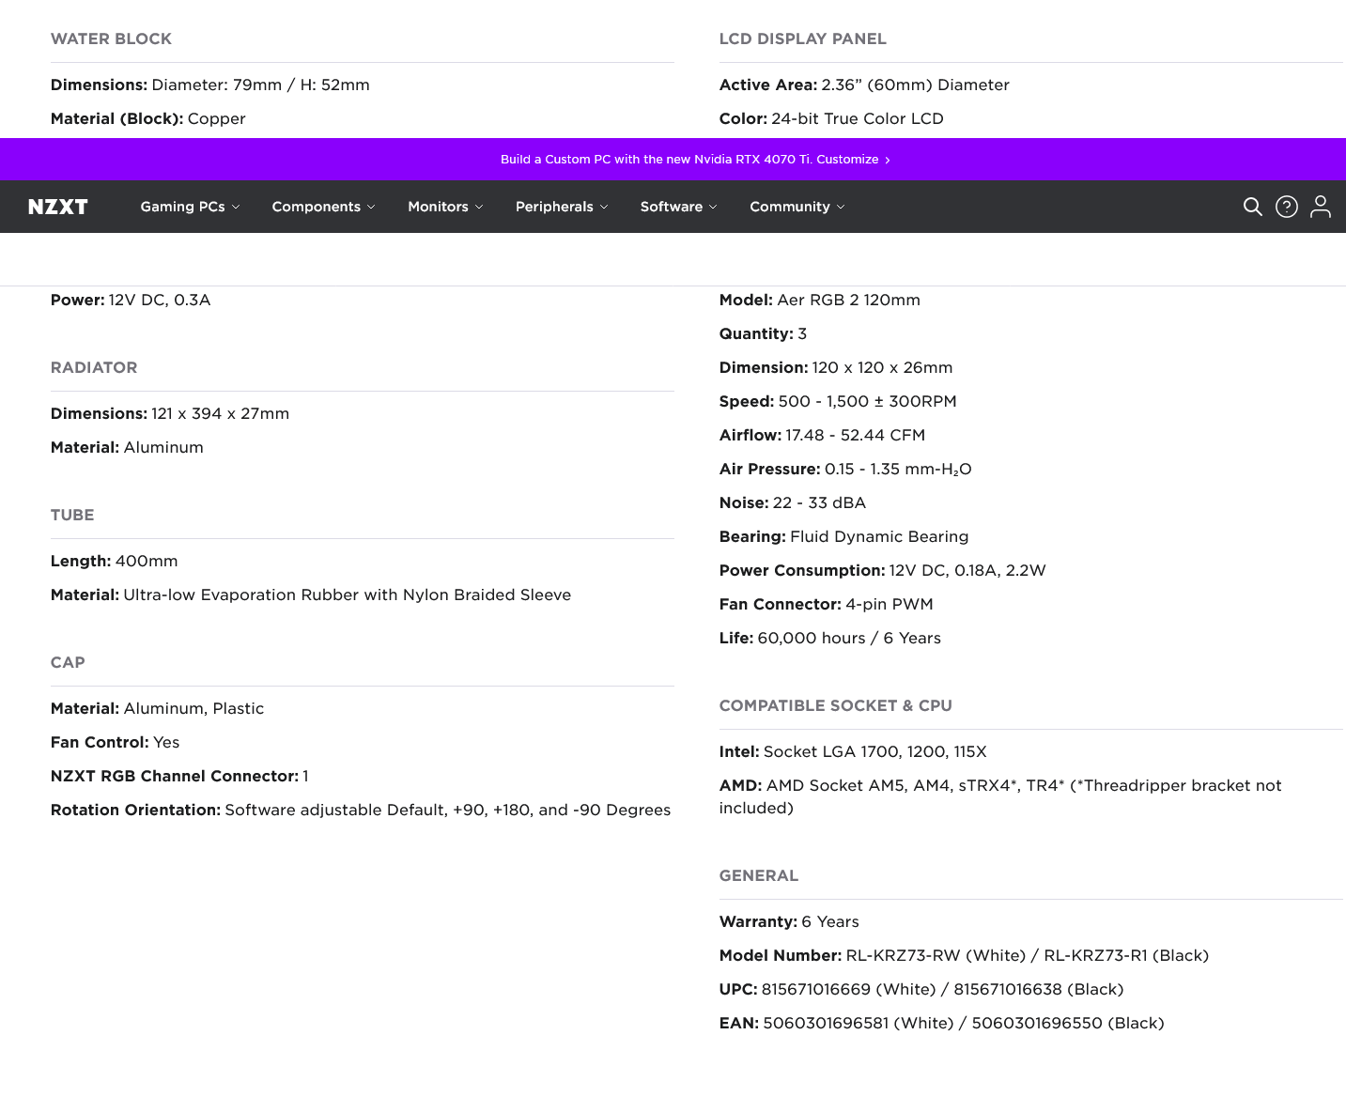Screen dimensions: 1346x1112
Task: Select the Model Number 'RL-KRZ73-RW (White)' line
Action: 964,956
